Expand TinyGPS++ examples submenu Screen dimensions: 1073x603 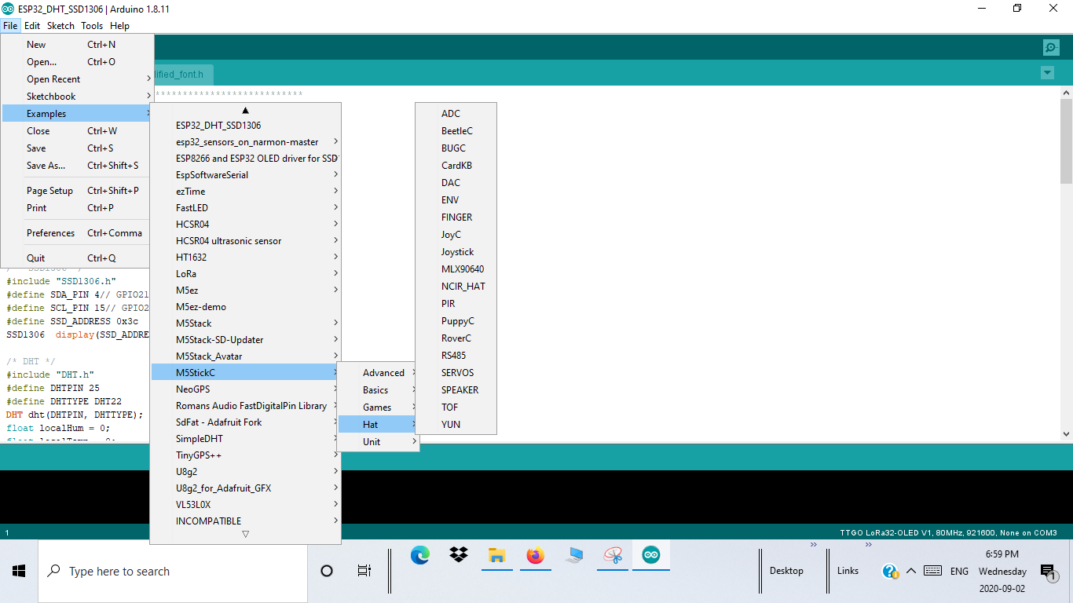pos(245,455)
